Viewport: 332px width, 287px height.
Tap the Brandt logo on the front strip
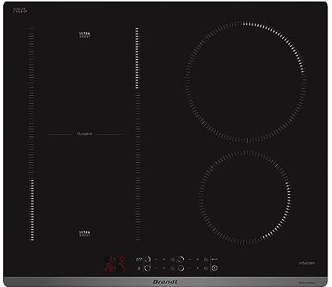pos(165,282)
